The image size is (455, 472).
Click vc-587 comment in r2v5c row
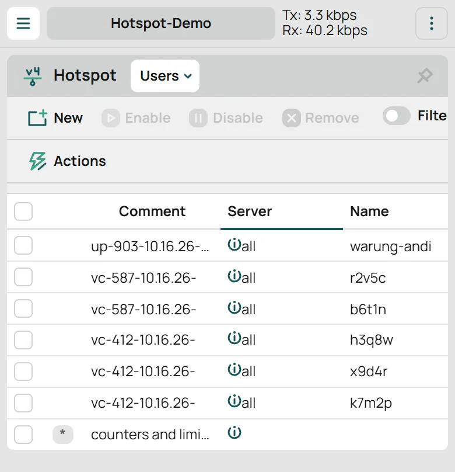[x=143, y=278]
